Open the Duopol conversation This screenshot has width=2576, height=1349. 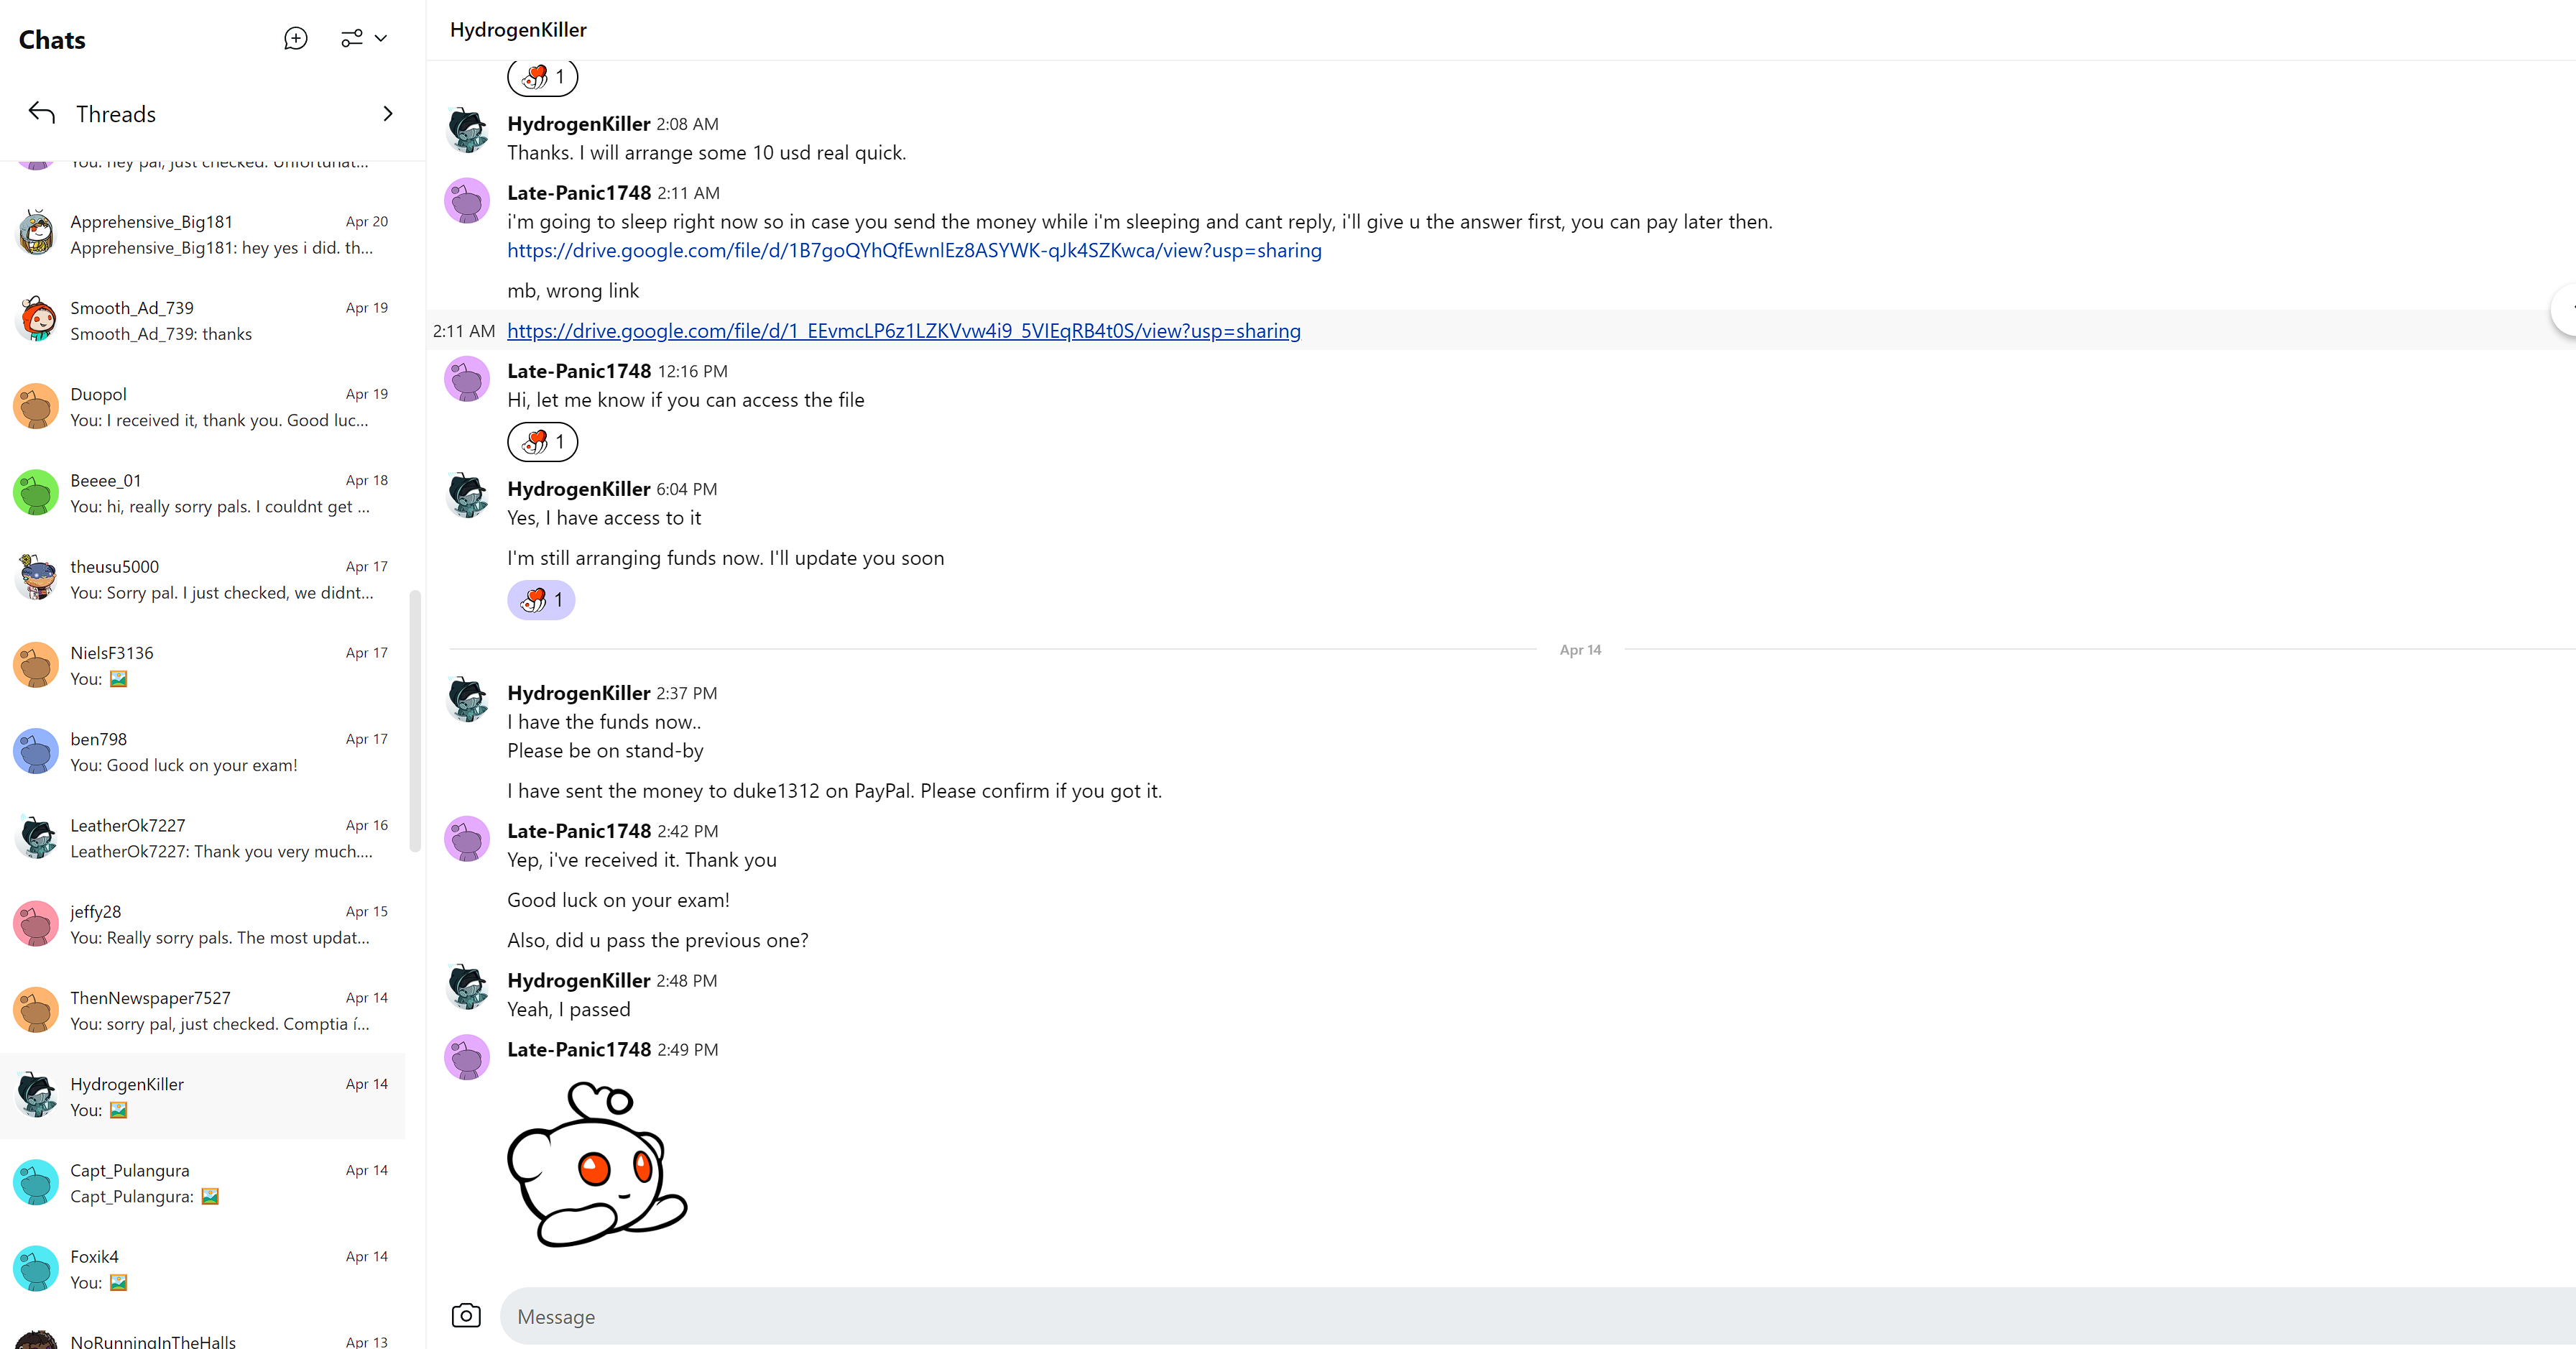pos(220,407)
